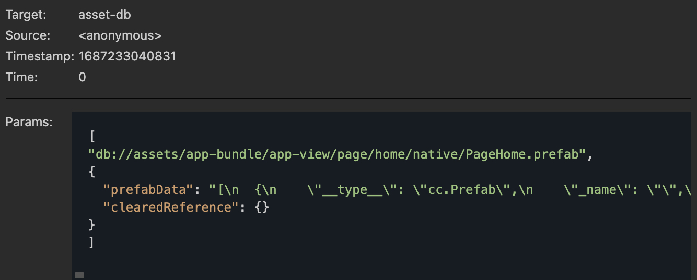The image size is (697, 280).
Task: Click the Source label
Action: [28, 35]
